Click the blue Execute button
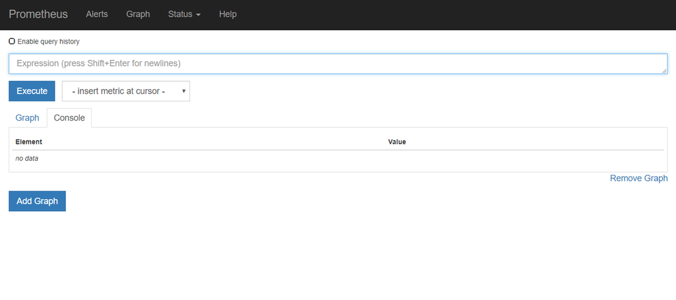Viewport: 676px width, 300px height. (x=32, y=91)
